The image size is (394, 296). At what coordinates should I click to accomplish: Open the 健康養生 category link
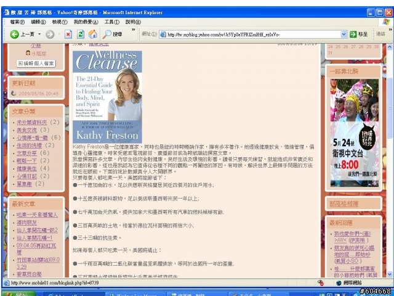pos(26,168)
